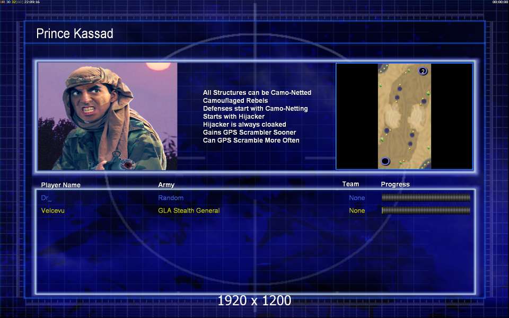The image size is (509, 318).
Task: Click Velcevu's loading progress bar
Action: point(426,210)
